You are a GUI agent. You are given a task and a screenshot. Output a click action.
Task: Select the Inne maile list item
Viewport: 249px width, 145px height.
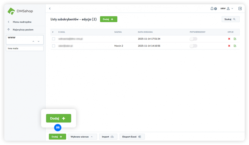(25, 48)
